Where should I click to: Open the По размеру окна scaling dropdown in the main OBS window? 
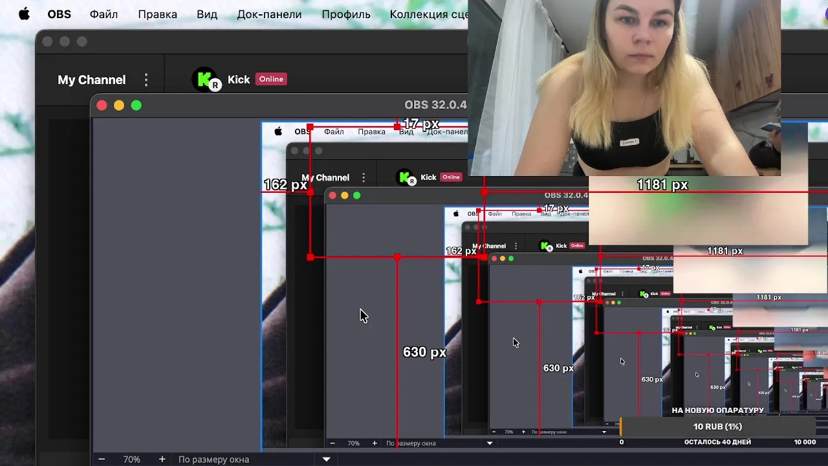click(x=254, y=459)
